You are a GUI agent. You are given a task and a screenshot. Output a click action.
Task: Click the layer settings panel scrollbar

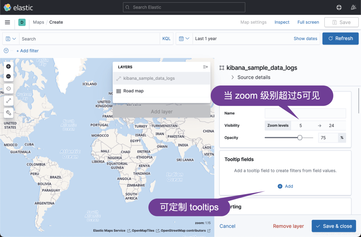(x=358, y=101)
